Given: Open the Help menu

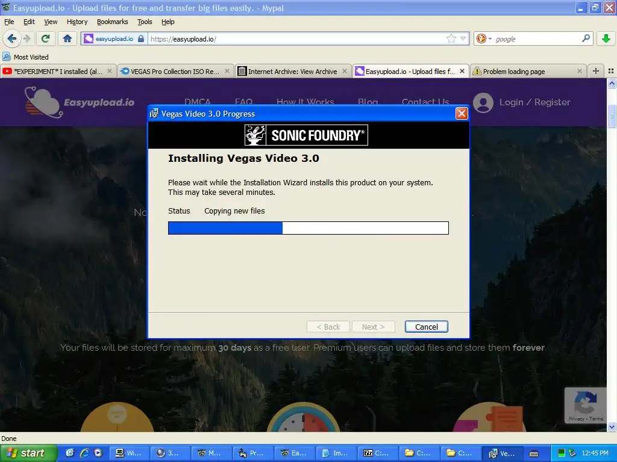Looking at the screenshot, I should click(168, 22).
